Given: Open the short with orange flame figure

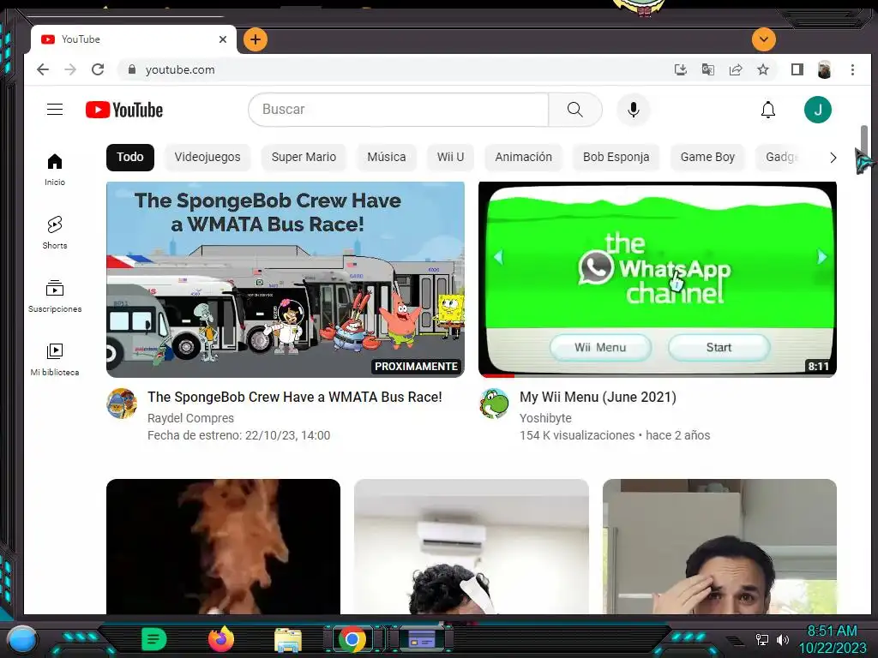Looking at the screenshot, I should coord(223,546).
